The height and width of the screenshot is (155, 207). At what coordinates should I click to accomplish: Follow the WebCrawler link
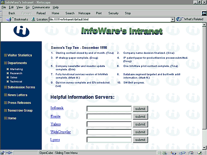pyautogui.click(x=60, y=132)
